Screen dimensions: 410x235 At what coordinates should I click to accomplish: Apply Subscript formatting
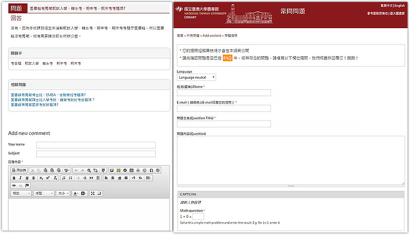click(x=42, y=178)
